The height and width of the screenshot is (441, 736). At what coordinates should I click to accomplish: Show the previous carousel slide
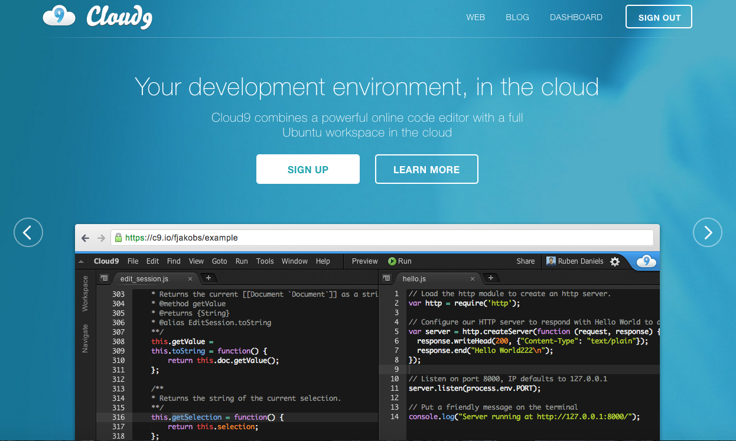28,232
